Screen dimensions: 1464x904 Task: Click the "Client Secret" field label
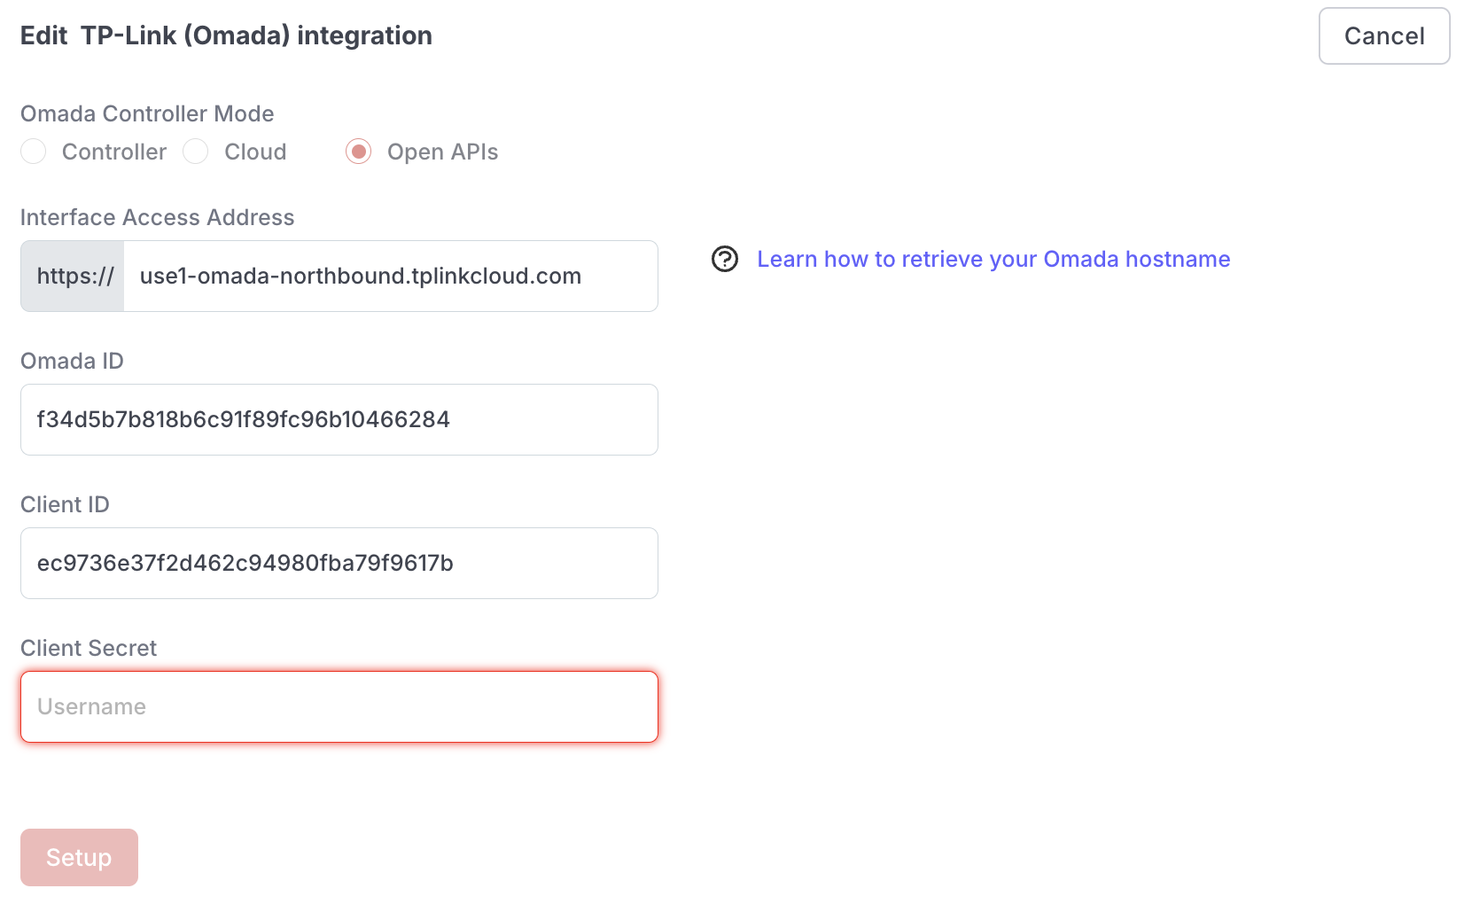pos(89,648)
